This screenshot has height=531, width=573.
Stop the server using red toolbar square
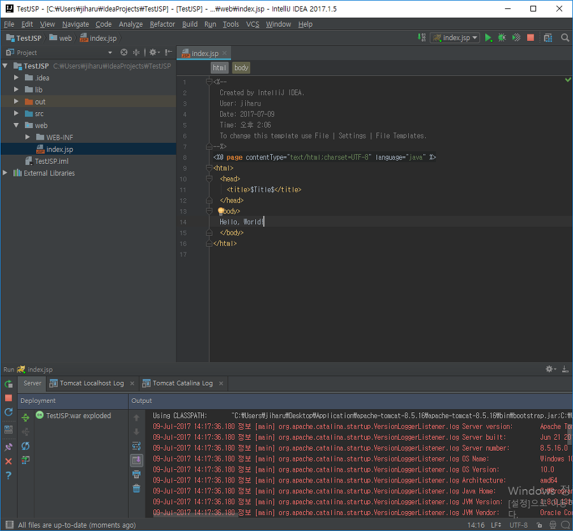pos(530,38)
